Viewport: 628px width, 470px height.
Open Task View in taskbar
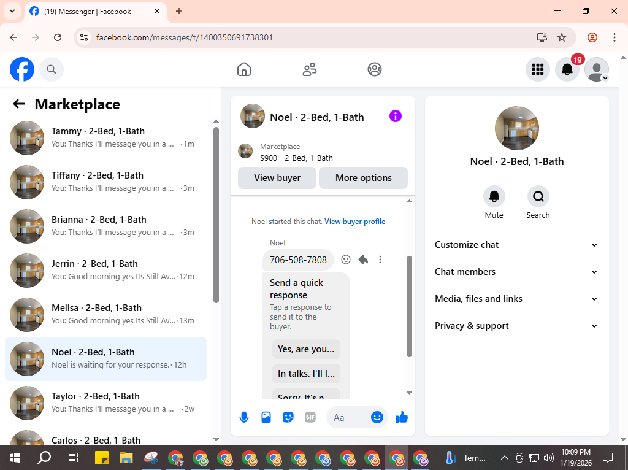tap(74, 458)
